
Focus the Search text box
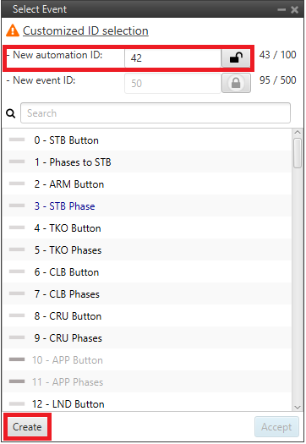click(x=156, y=113)
